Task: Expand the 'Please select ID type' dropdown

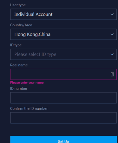Action: tap(63, 54)
